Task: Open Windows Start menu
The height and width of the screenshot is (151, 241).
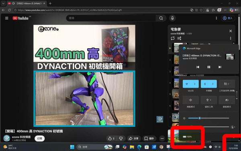Action: tap(72, 147)
